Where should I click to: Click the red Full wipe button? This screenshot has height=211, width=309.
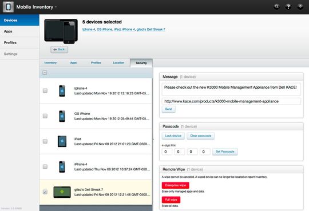point(171,200)
